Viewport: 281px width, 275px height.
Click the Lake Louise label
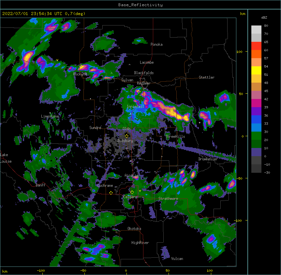point(6,158)
